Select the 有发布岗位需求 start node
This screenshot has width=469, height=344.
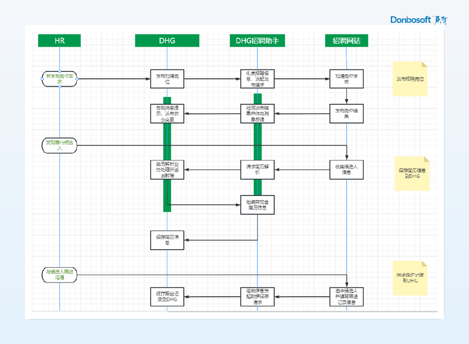pyautogui.click(x=59, y=79)
